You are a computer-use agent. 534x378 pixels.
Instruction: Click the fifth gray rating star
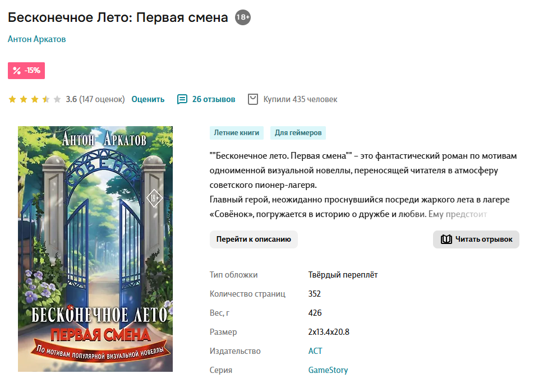point(57,99)
